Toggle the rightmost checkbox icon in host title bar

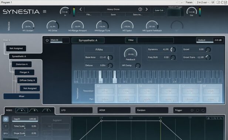(225, 2)
